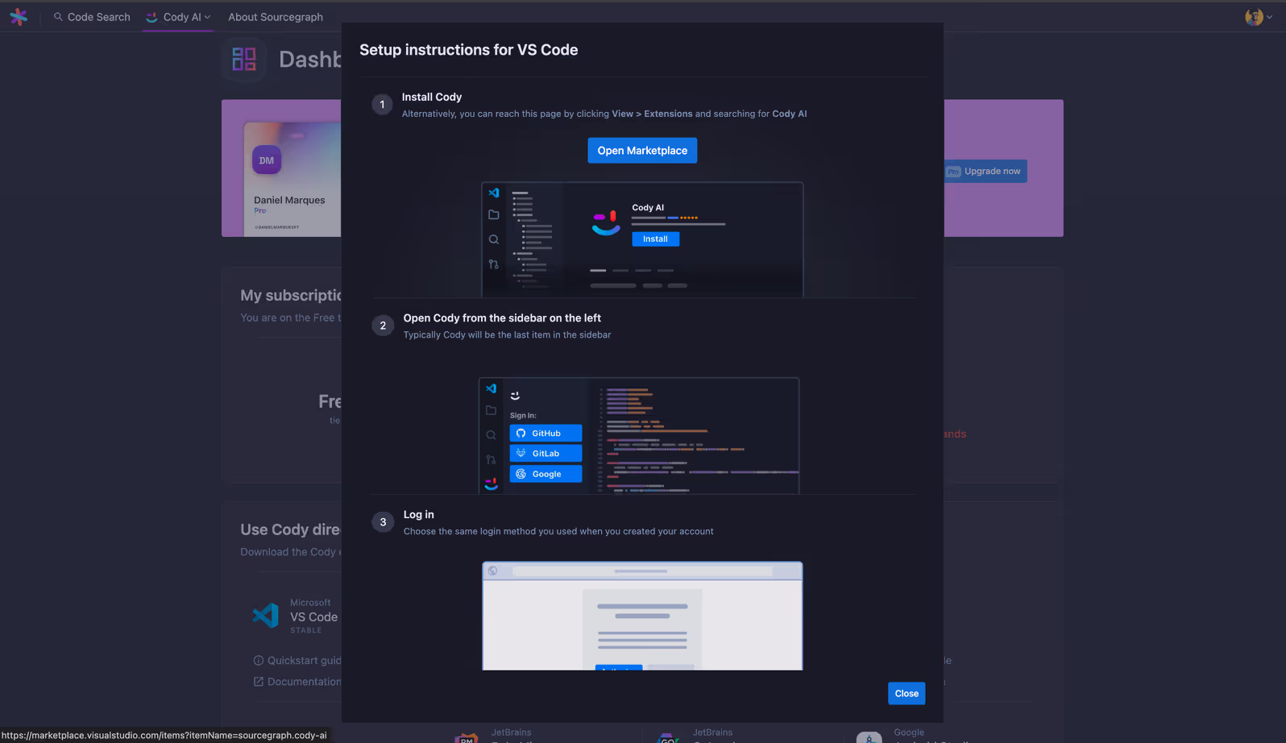
Task: Click the small Cody smiley above 'Sign in:'
Action: (515, 396)
